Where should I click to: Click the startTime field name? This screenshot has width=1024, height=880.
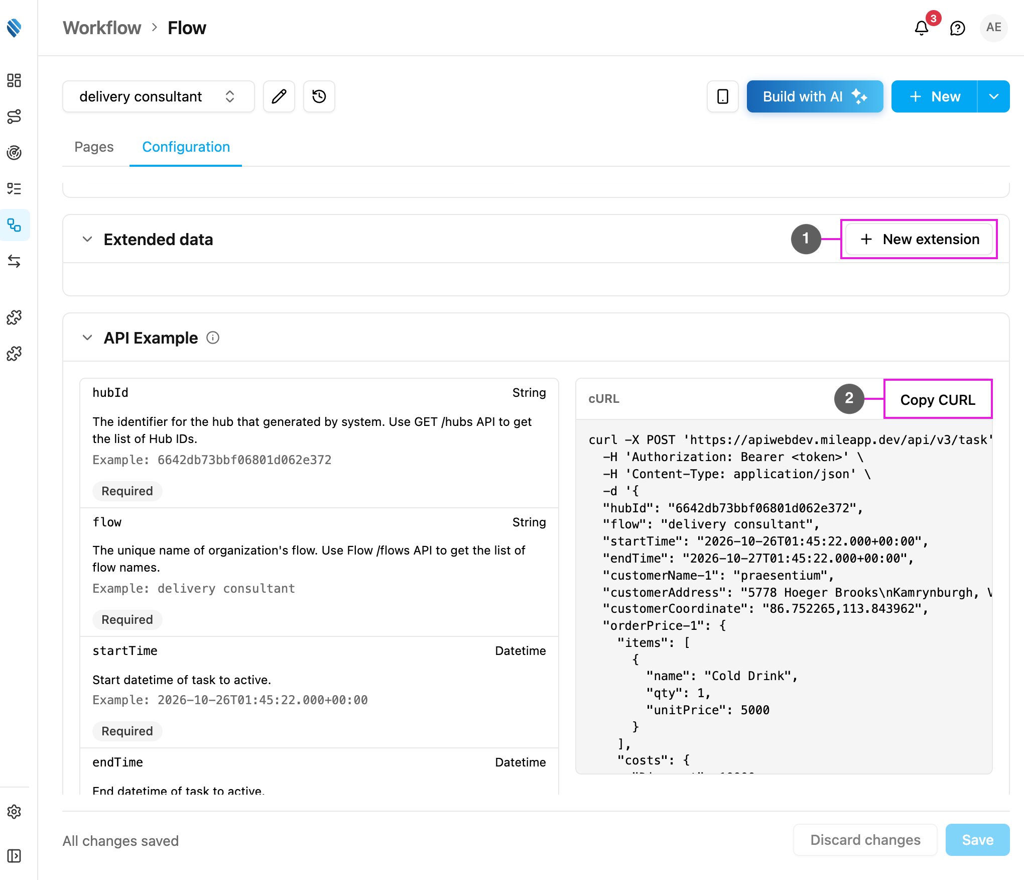[125, 650]
